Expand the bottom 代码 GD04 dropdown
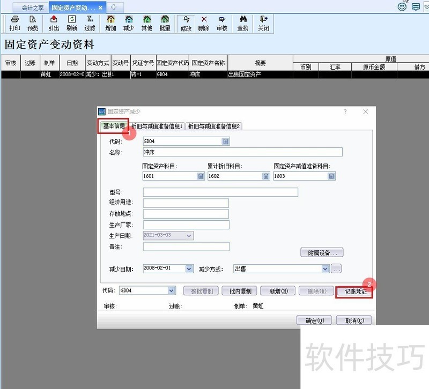Viewport: 429px width, 389px height. pos(172,290)
